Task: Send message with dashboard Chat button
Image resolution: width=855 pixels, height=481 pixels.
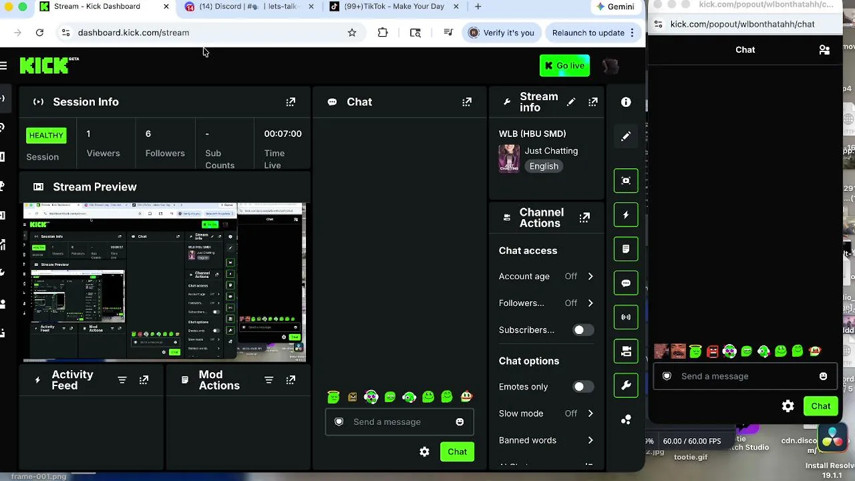Action: pyautogui.click(x=458, y=452)
